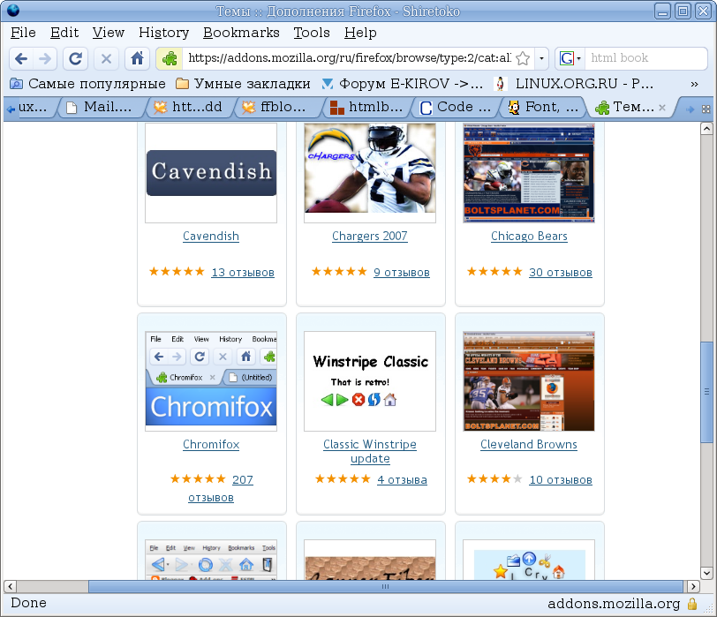Close the Тем... tab
This screenshot has height=617, width=717.
[661, 108]
